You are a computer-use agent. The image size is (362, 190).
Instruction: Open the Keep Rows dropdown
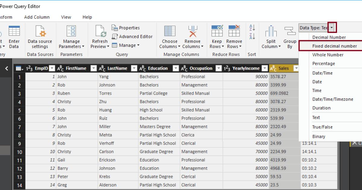[217, 36]
